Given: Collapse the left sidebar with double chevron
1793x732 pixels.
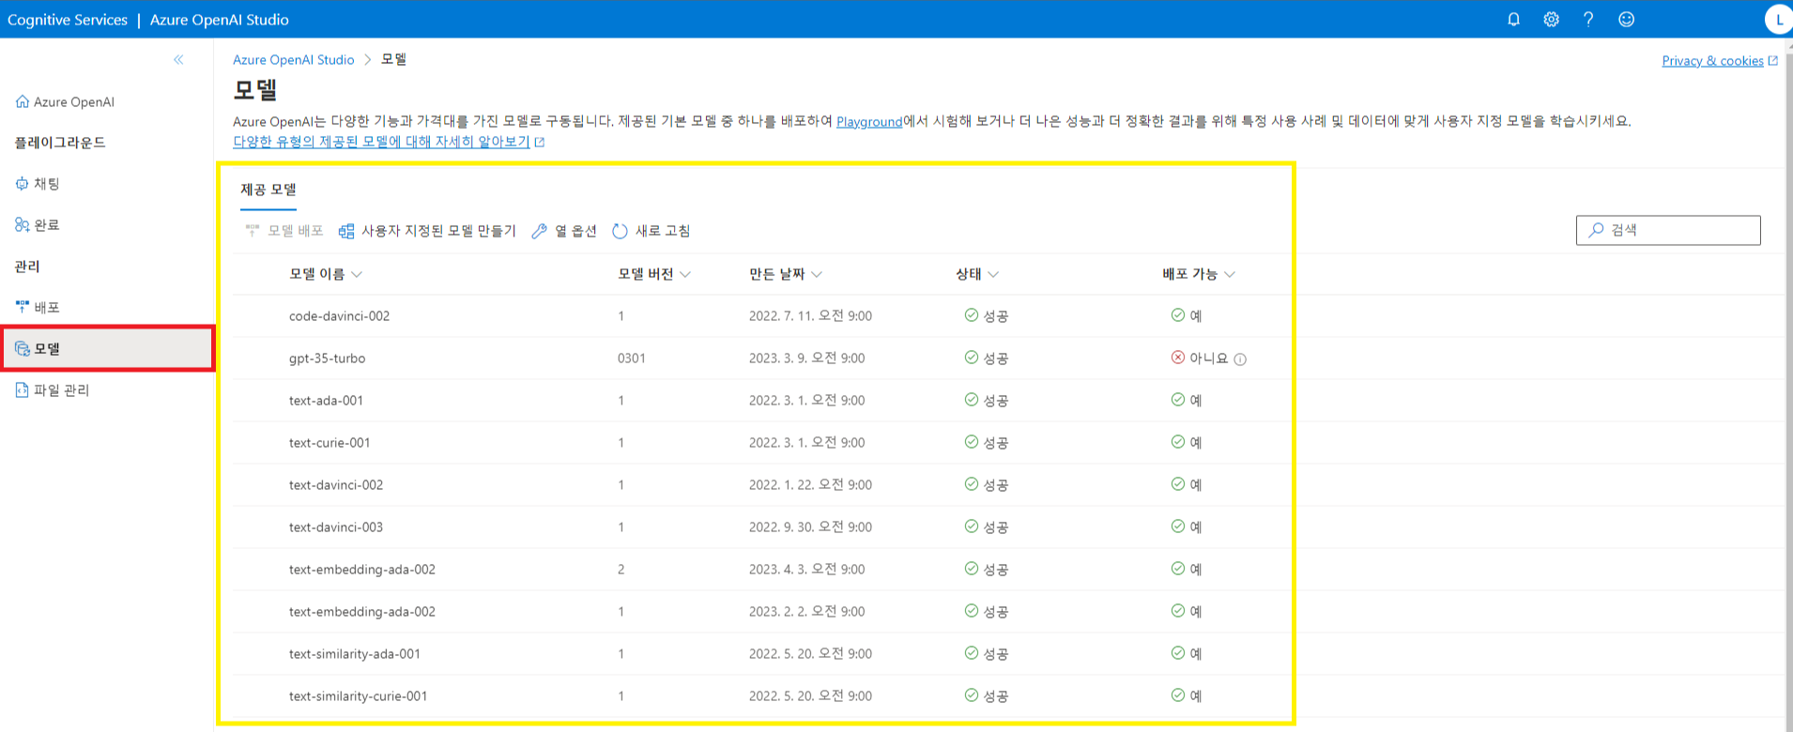Looking at the screenshot, I should tap(178, 59).
